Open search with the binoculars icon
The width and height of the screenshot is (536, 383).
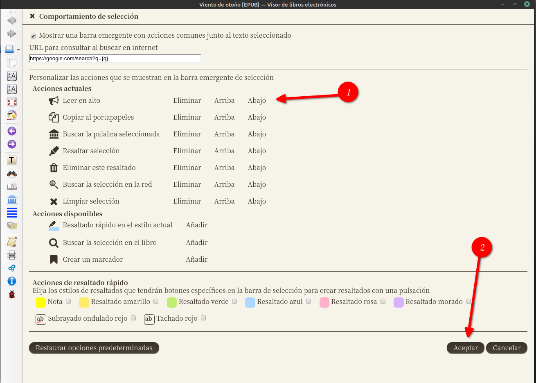click(x=12, y=174)
